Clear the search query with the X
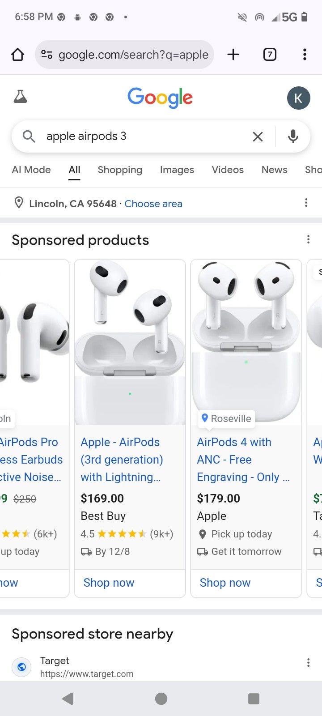322x716 pixels. pos(258,136)
